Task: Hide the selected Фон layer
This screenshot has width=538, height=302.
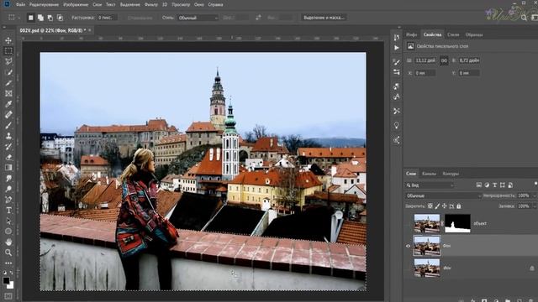Action: [x=408, y=246]
